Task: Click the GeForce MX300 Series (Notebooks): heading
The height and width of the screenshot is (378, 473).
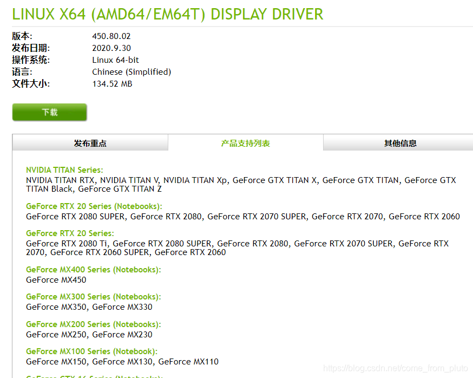Action: pyautogui.click(x=94, y=297)
